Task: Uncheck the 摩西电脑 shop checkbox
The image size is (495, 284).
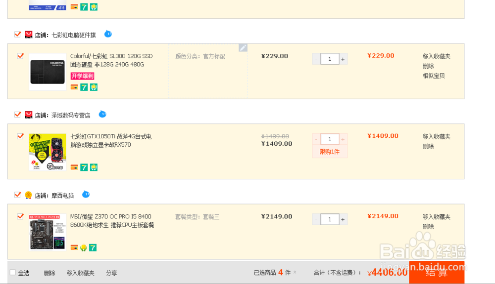Action: (x=18, y=195)
